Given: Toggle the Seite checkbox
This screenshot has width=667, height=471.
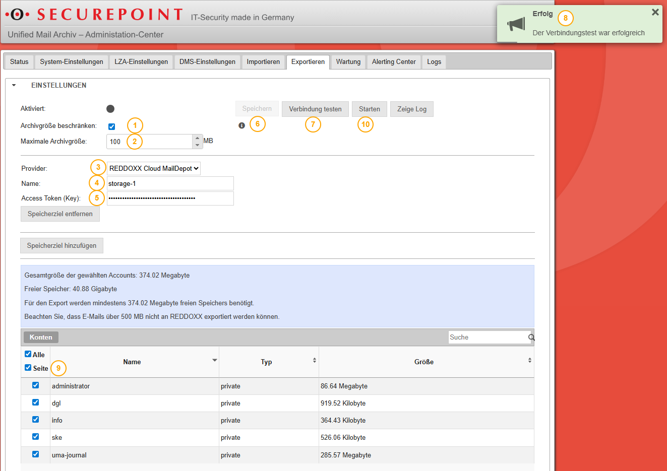Looking at the screenshot, I should pyautogui.click(x=28, y=368).
